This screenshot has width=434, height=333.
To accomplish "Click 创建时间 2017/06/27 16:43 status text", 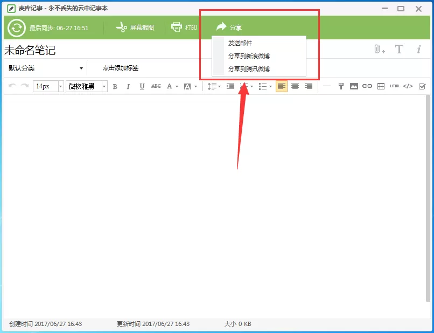I will click(45, 324).
